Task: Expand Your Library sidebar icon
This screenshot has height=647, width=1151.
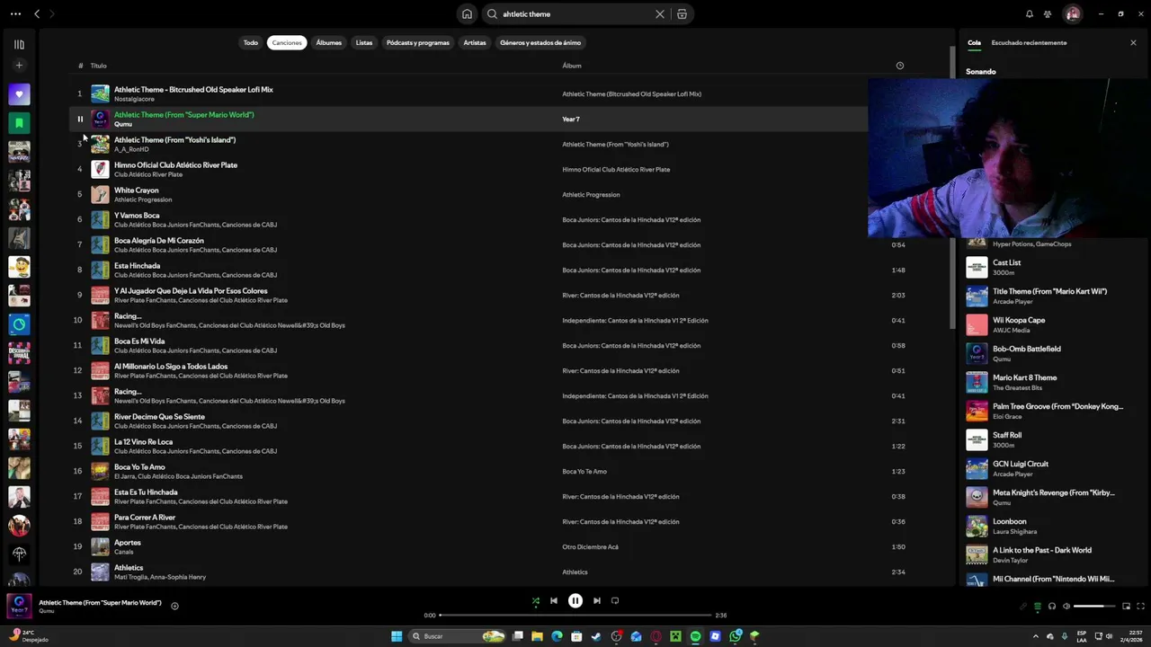Action: pyautogui.click(x=19, y=44)
